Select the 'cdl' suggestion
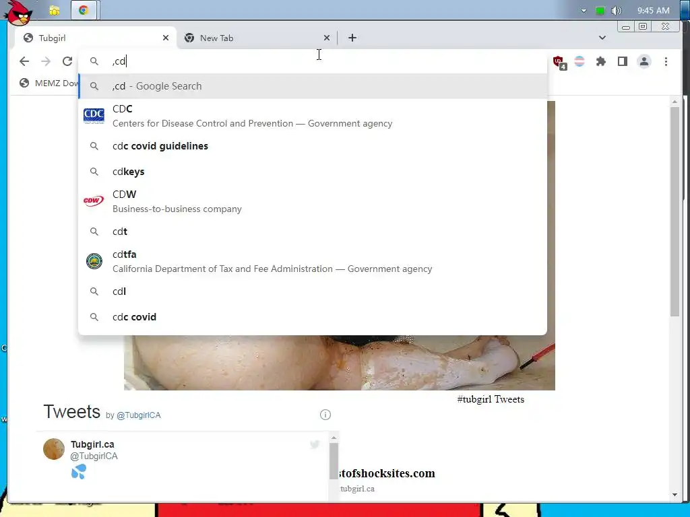This screenshot has height=517, width=690. [313, 291]
